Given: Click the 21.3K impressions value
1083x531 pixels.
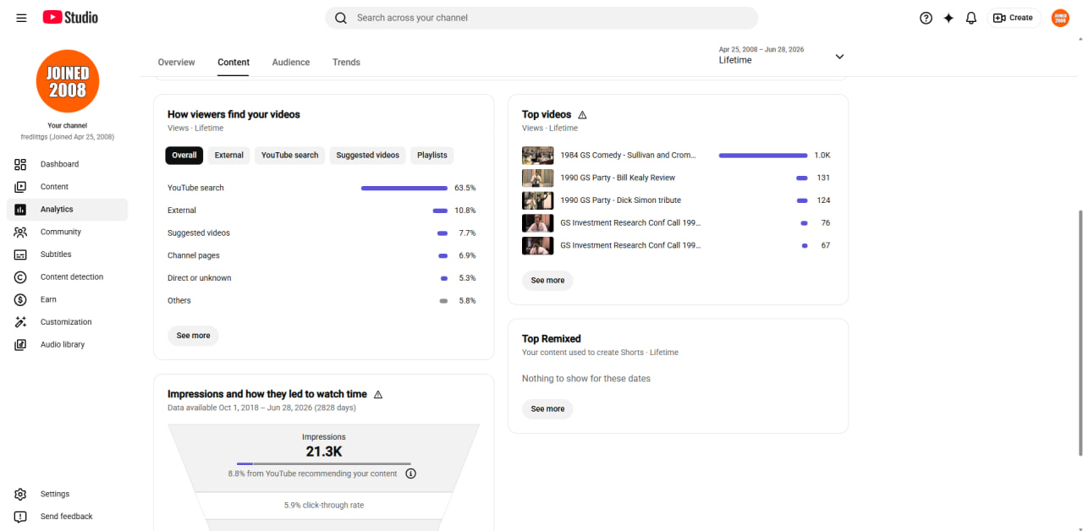Looking at the screenshot, I should tap(324, 452).
